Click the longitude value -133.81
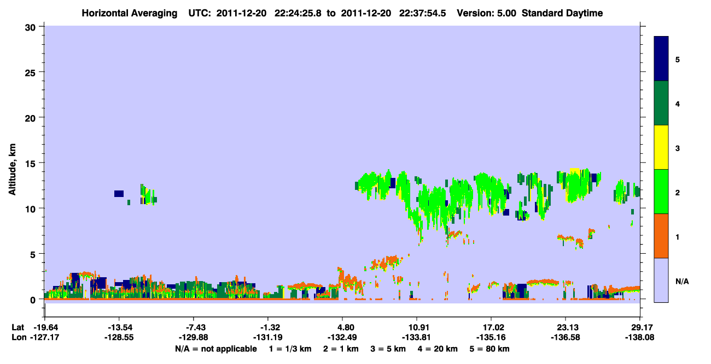The image size is (711, 364). point(417,337)
